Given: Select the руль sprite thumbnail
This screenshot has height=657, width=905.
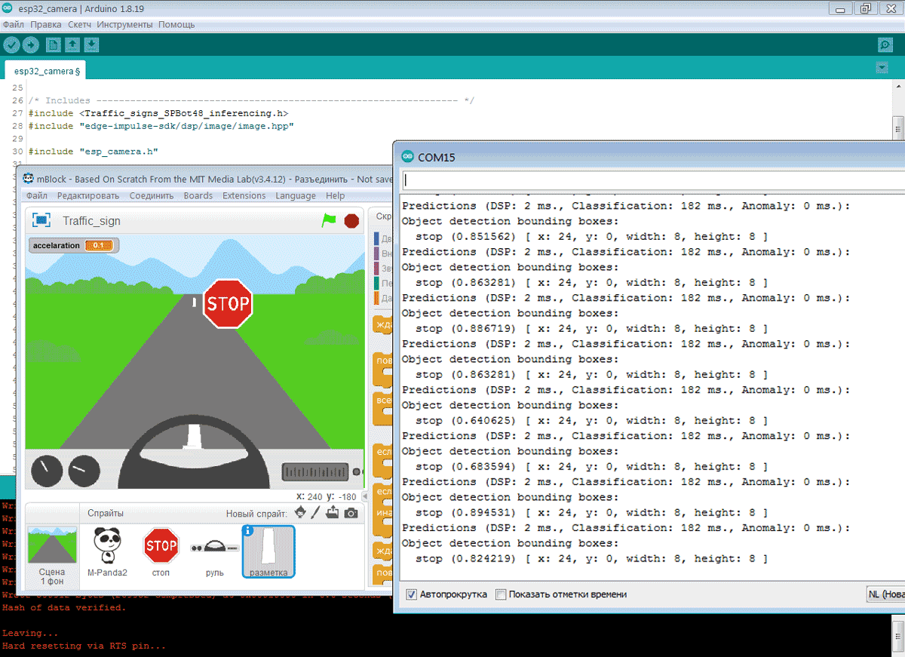Looking at the screenshot, I should [x=215, y=551].
